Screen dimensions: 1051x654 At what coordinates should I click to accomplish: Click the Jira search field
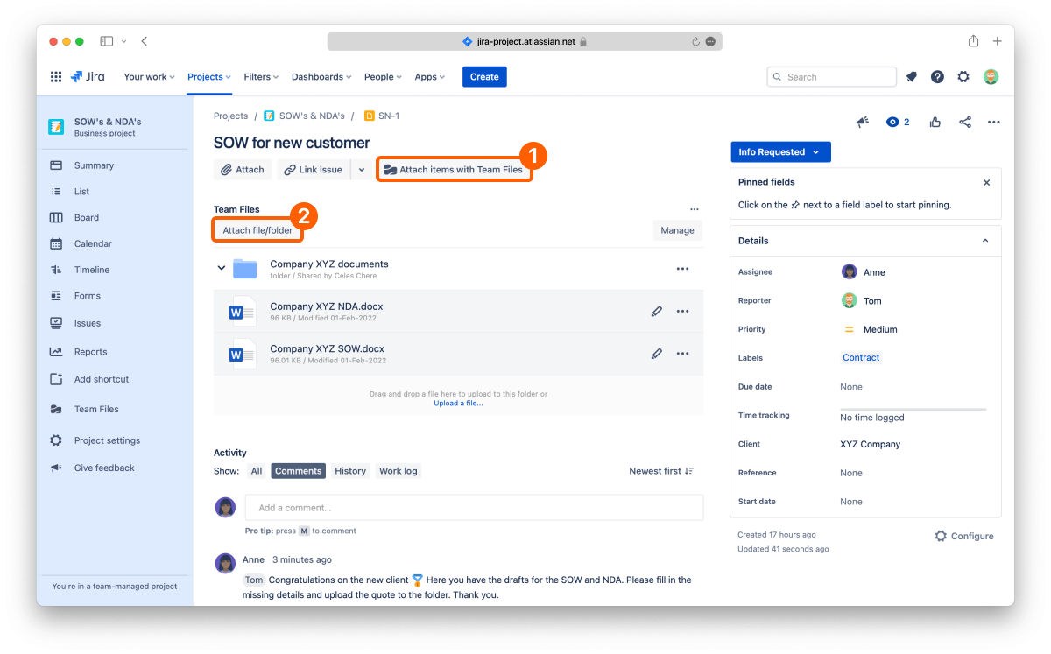(832, 77)
